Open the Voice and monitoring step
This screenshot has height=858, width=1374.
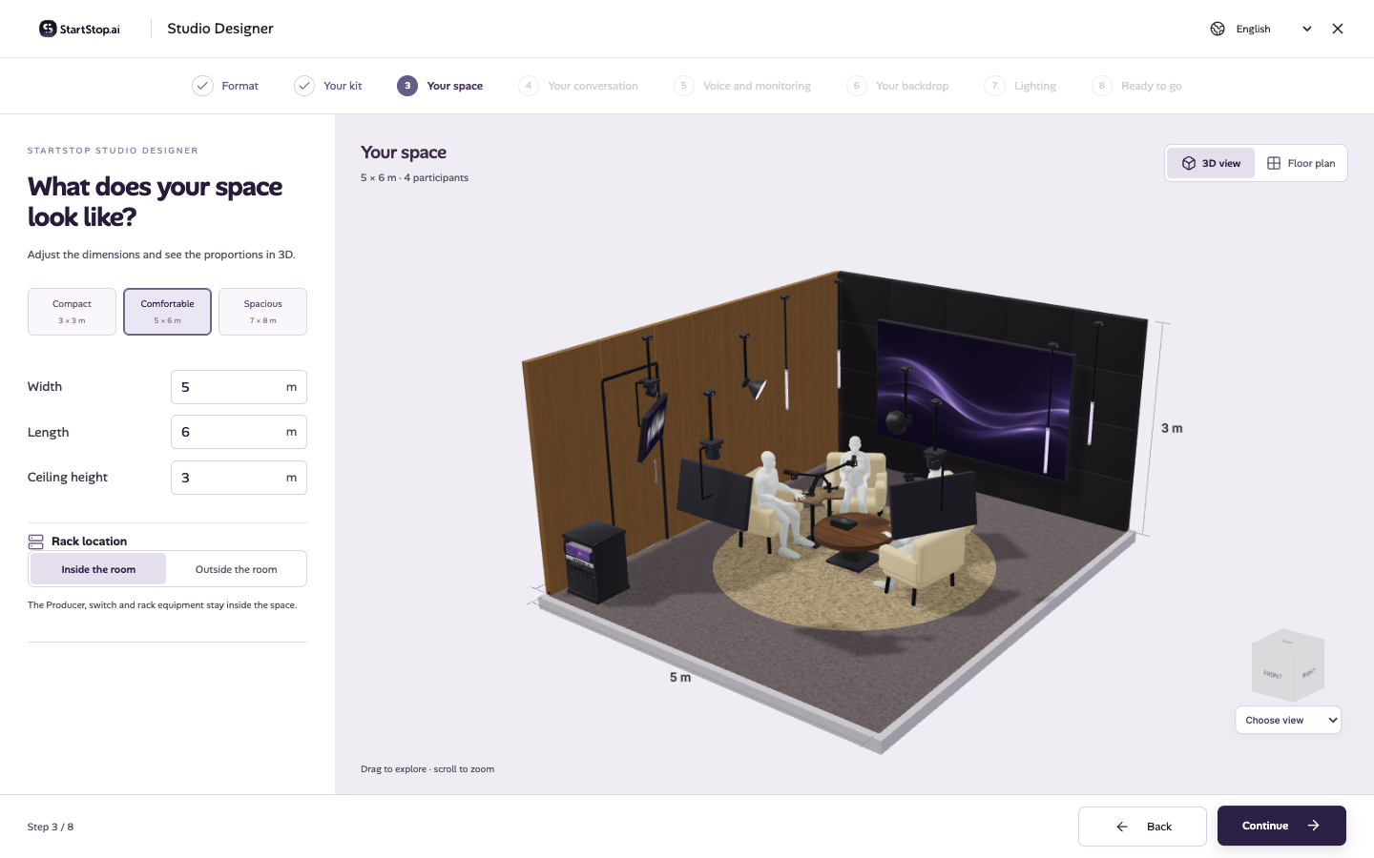742,86
